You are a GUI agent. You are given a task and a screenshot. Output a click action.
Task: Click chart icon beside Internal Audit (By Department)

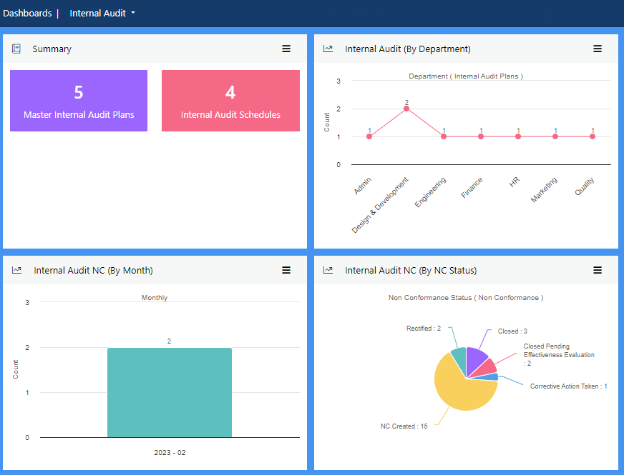(x=328, y=49)
